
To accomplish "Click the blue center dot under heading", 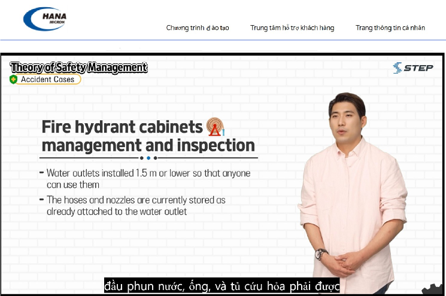I will (x=148, y=158).
